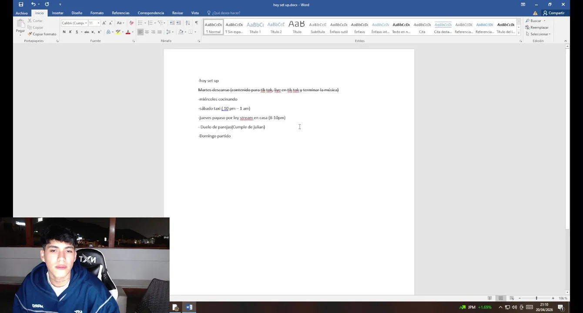Open ribbon display options icon
This screenshot has width=583, height=313.
click(523, 4)
